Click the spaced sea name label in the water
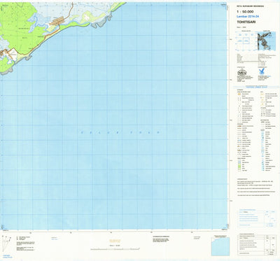Viewport: 280px width, 261px height. (120, 132)
